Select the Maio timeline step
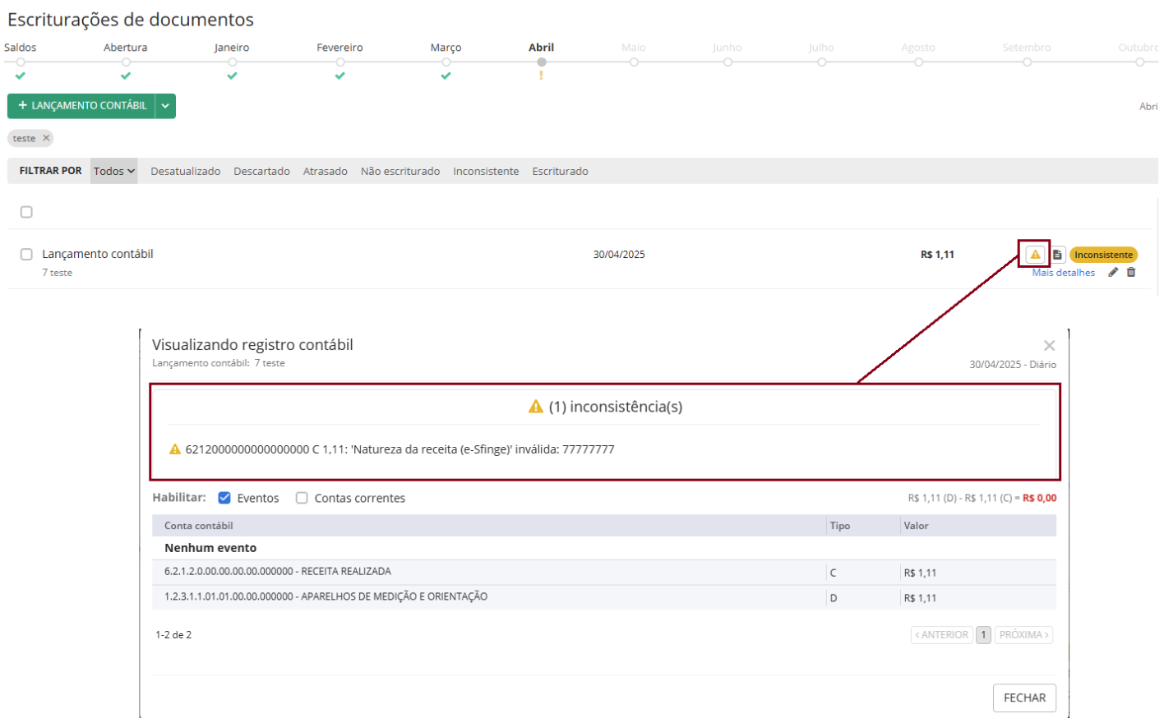1164x718 pixels. [x=634, y=62]
